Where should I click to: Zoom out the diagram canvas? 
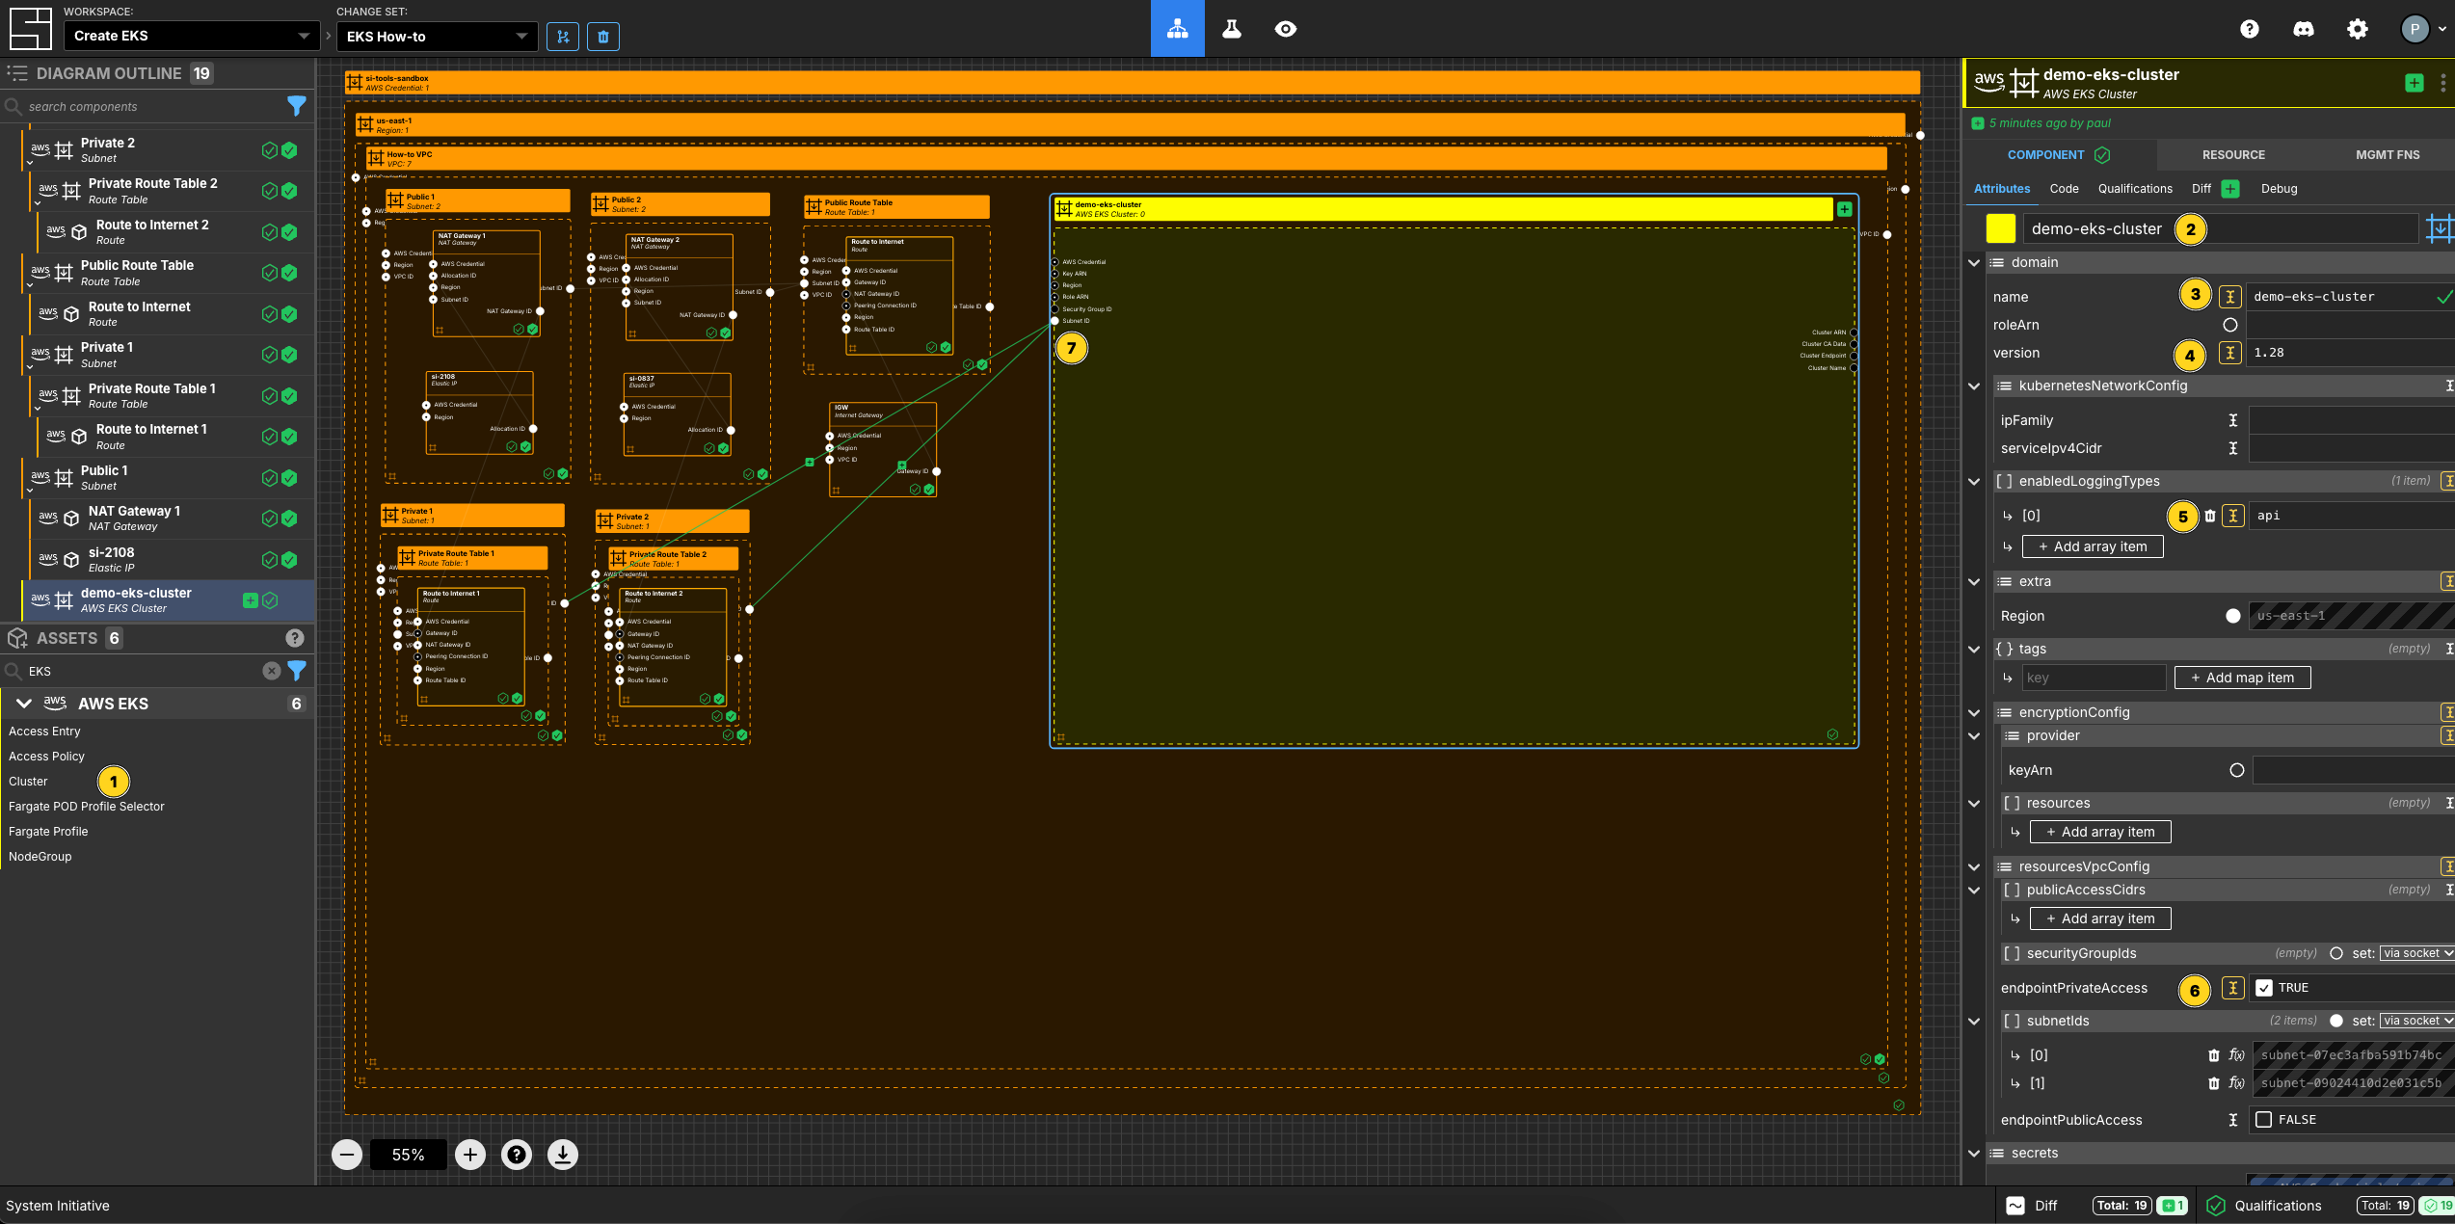[347, 1155]
